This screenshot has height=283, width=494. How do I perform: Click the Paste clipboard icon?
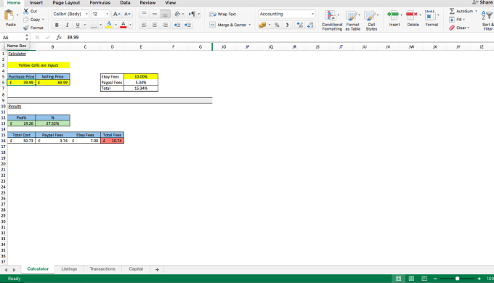9,15
